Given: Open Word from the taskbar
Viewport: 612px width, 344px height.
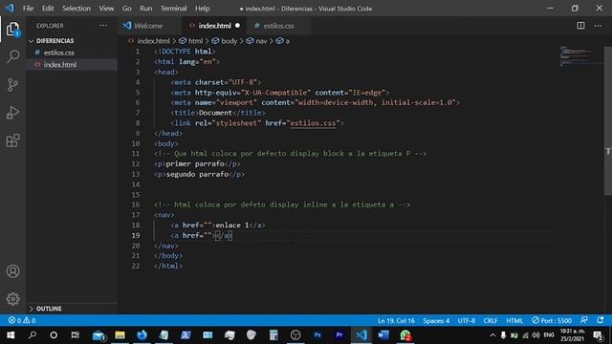Looking at the screenshot, I should coord(383,335).
